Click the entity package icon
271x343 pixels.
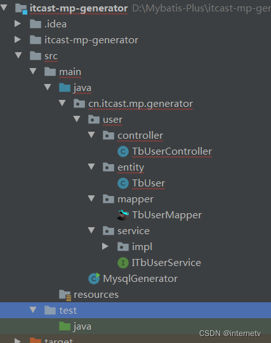tap(109, 167)
